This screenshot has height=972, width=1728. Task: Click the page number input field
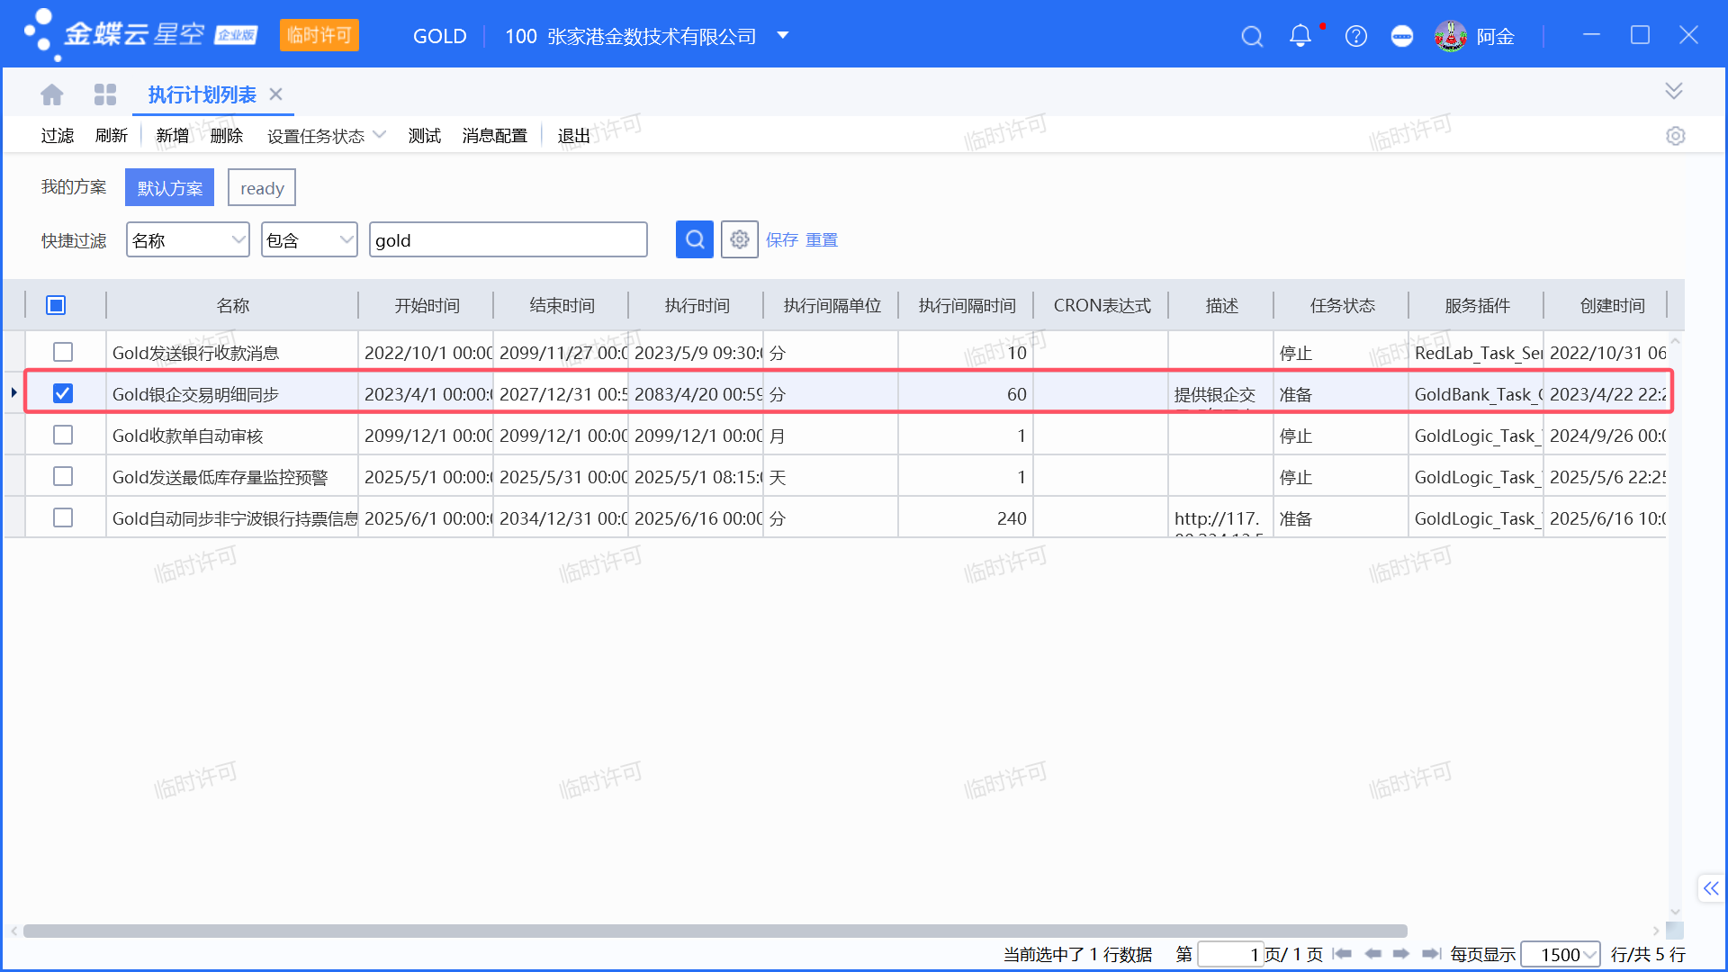(1231, 954)
